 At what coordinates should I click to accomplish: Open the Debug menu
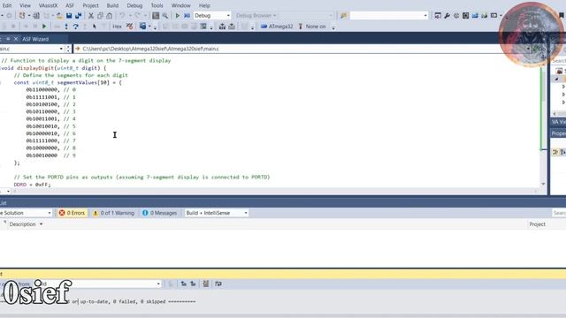pyautogui.click(x=134, y=5)
